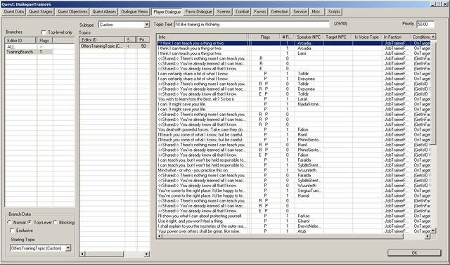Select the 'Use it right' row by Gharol

[294, 221]
